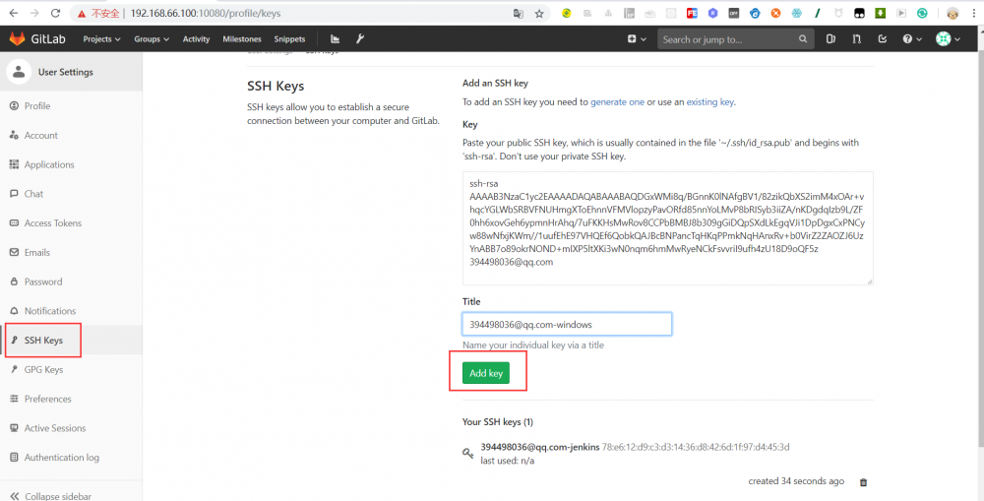Open the Admin area wrench icon

click(359, 39)
